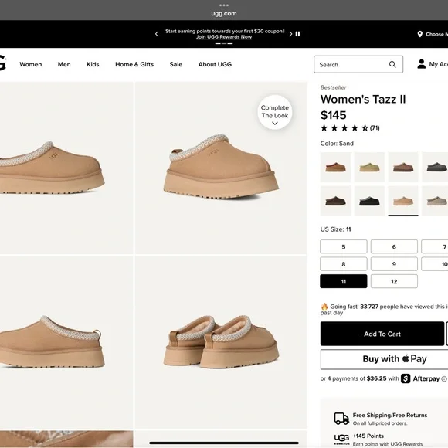The height and width of the screenshot is (448, 448).
Task: Select the green color swatch
Action: [369, 167]
